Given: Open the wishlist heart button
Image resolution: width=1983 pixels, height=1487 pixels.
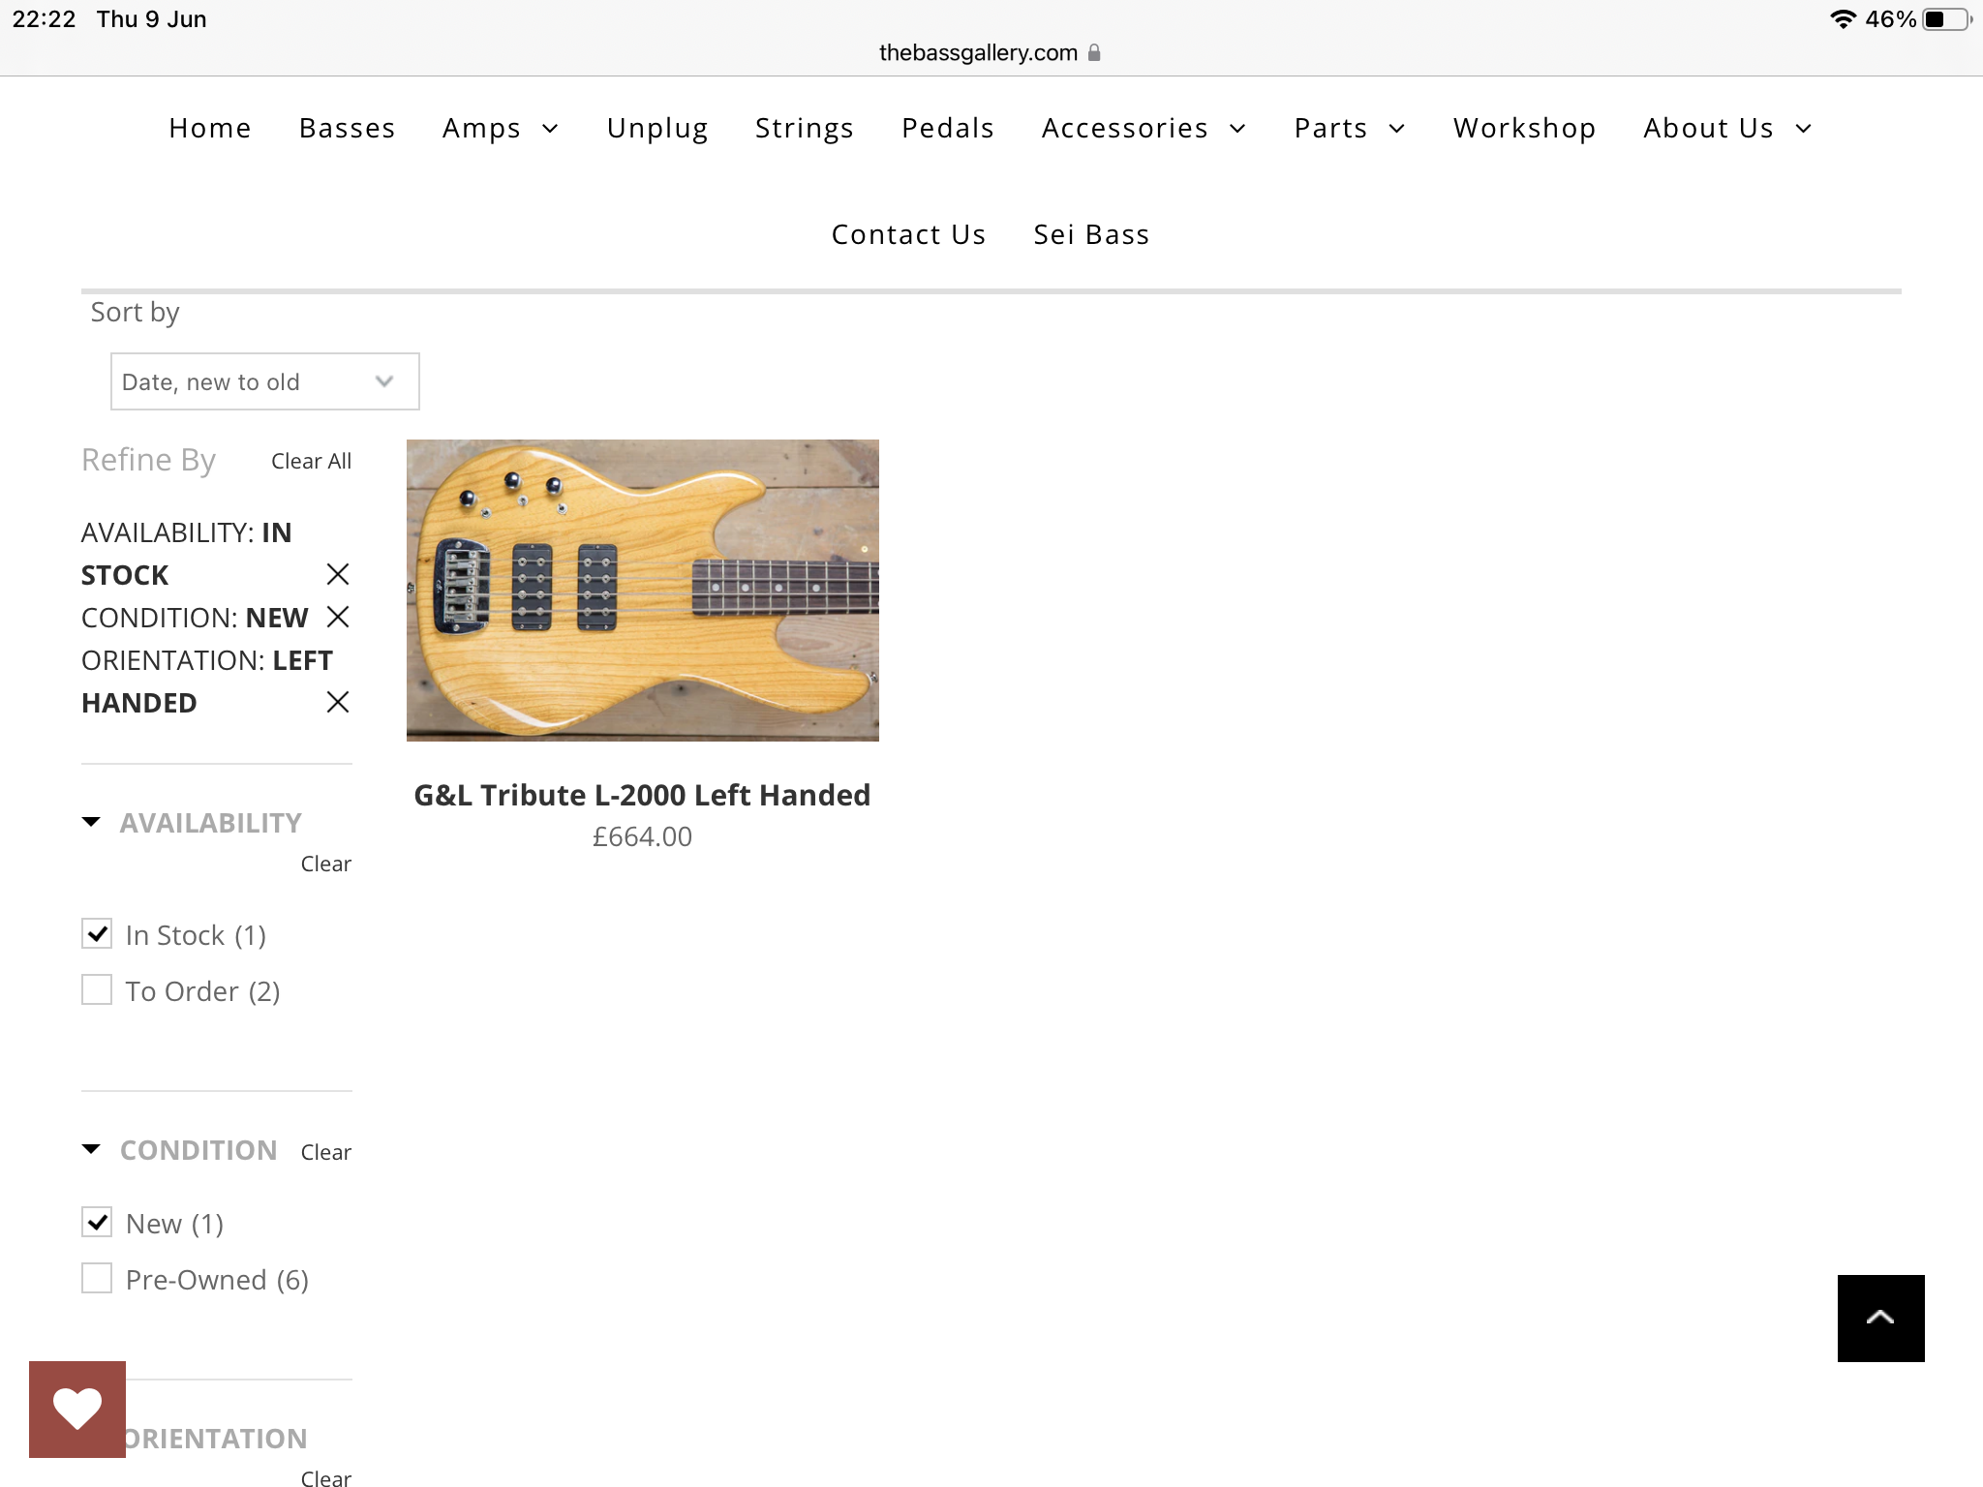Looking at the screenshot, I should [x=77, y=1409].
